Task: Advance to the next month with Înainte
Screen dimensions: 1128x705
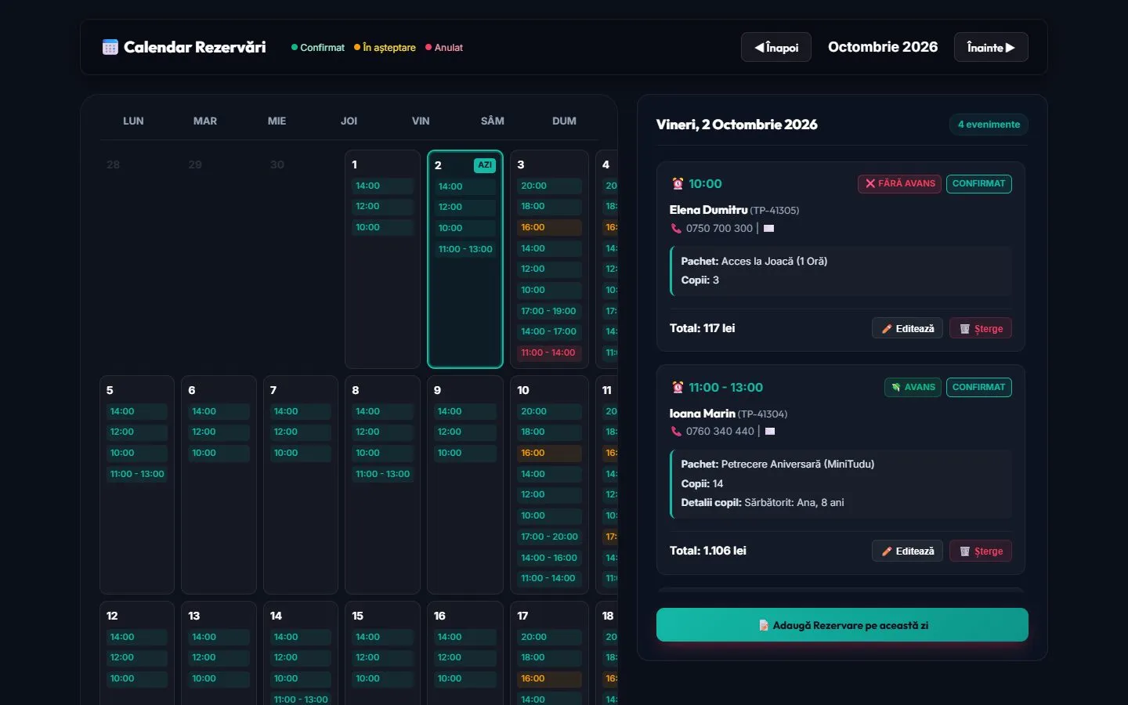Action: (x=991, y=47)
